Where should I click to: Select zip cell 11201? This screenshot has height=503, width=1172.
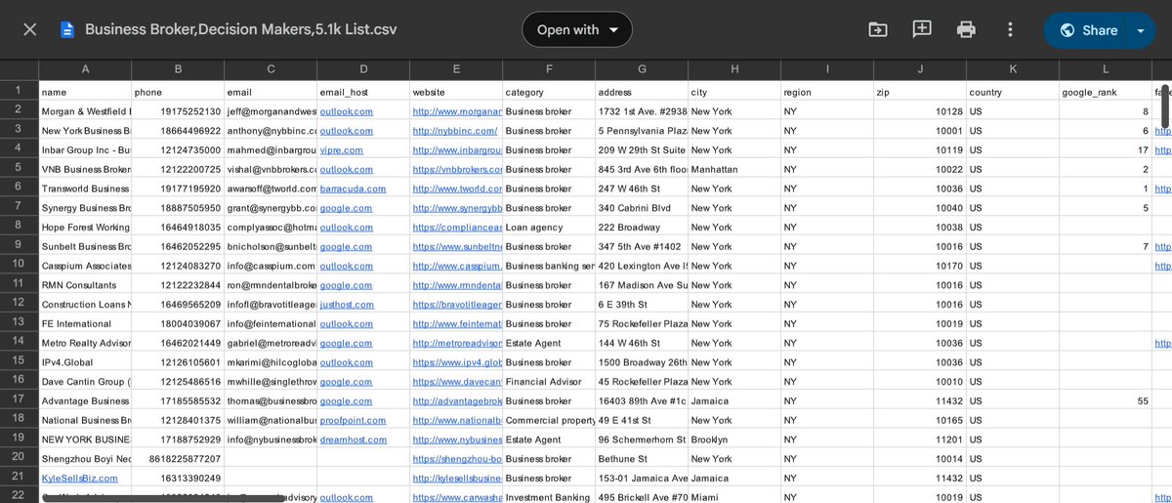[920, 440]
